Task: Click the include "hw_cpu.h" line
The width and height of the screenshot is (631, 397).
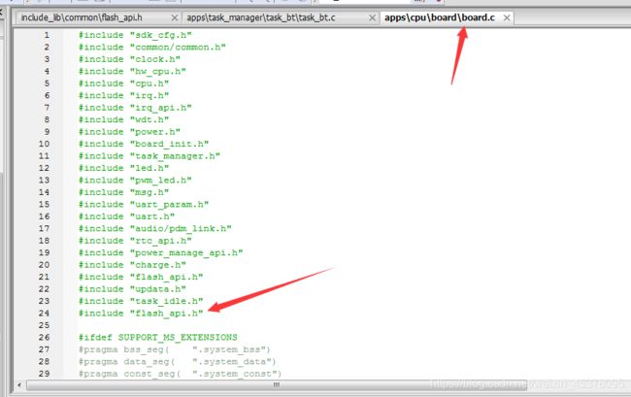Action: coord(132,71)
